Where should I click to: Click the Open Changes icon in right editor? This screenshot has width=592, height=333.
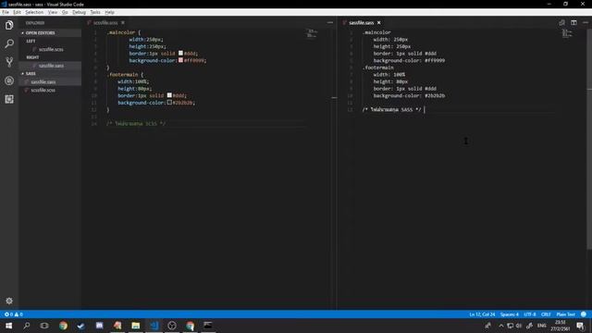561,22
